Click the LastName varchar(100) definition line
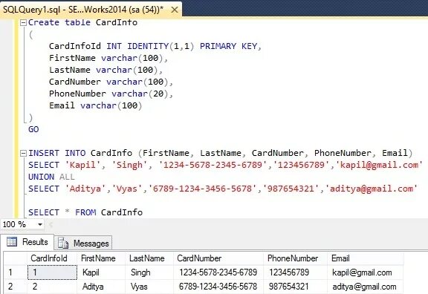The height and width of the screenshot is (294, 428). click(106, 70)
